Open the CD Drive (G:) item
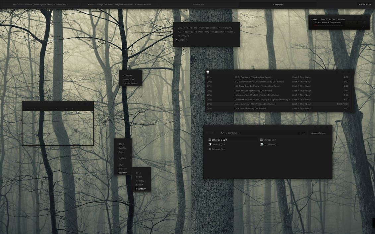Viewport: 375px width, 234px height. point(268,144)
